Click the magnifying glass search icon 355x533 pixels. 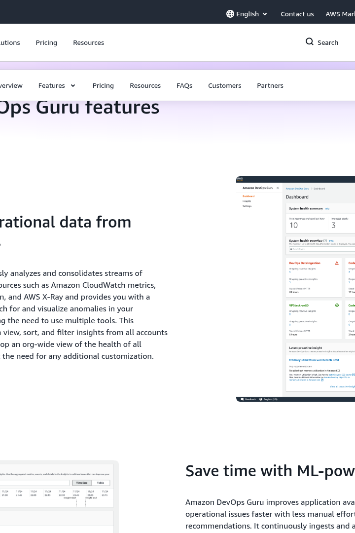click(x=310, y=42)
